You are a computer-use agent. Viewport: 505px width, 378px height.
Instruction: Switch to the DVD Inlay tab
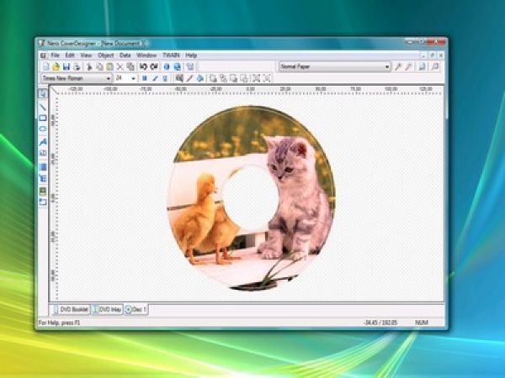pyautogui.click(x=107, y=309)
